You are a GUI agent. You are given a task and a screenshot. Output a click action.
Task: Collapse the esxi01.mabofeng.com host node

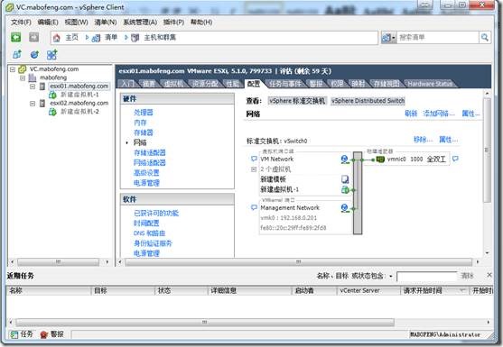33,87
